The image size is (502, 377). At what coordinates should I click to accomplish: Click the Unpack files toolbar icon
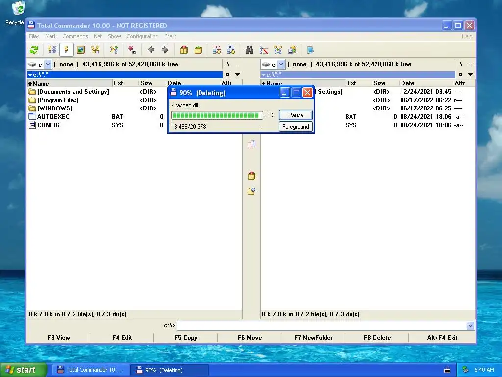click(x=198, y=50)
